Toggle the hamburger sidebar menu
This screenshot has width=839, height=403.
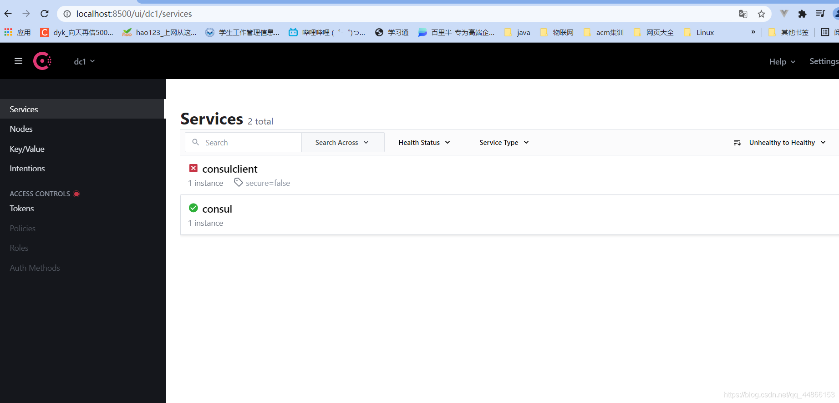18,61
